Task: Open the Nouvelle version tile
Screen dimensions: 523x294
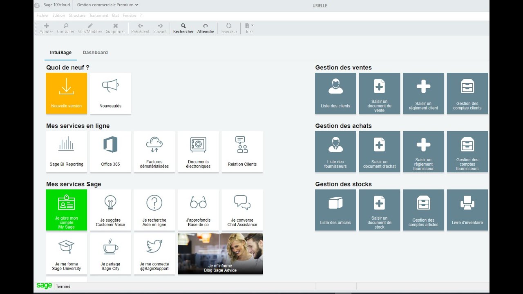Action: [x=66, y=93]
